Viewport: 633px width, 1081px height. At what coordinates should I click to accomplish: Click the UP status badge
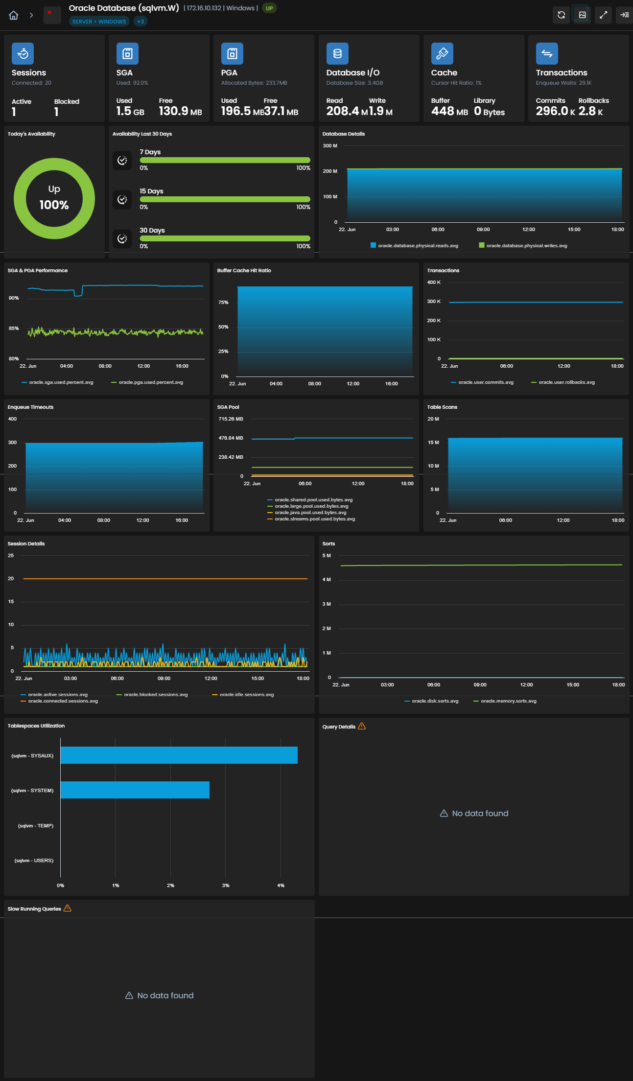click(269, 8)
